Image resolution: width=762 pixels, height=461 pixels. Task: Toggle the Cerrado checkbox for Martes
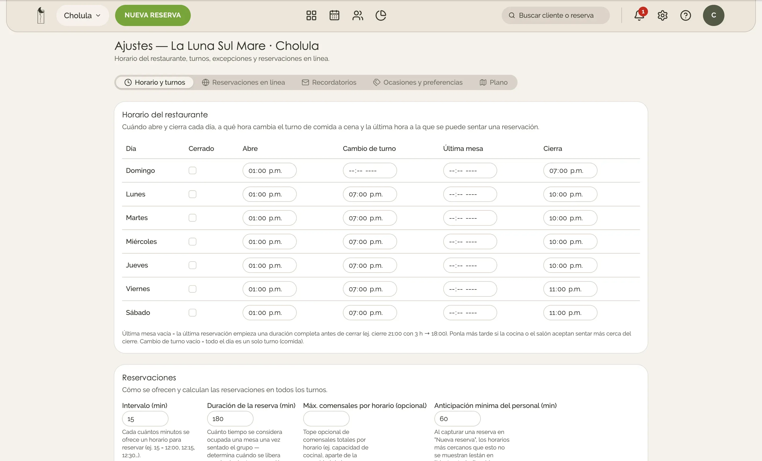(x=192, y=218)
